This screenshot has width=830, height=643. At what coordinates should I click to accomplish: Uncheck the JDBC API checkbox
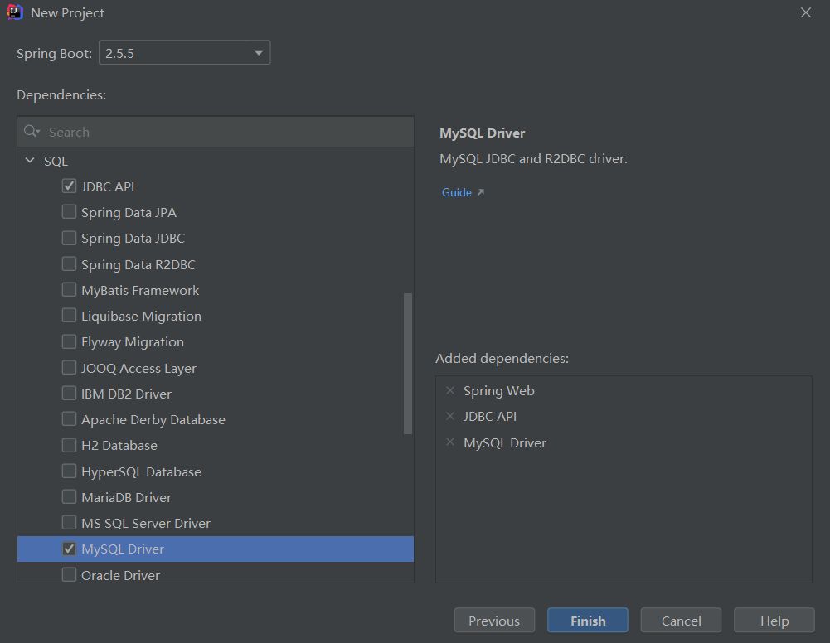point(69,186)
